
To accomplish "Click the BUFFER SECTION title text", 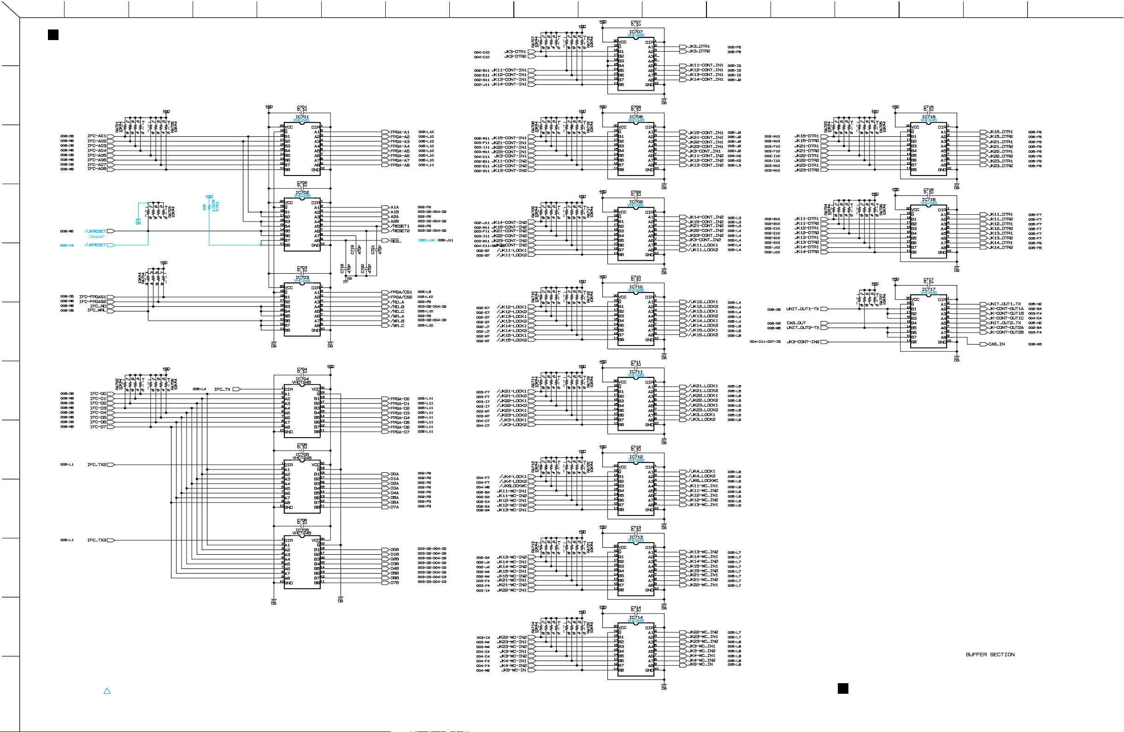I will click(x=990, y=654).
